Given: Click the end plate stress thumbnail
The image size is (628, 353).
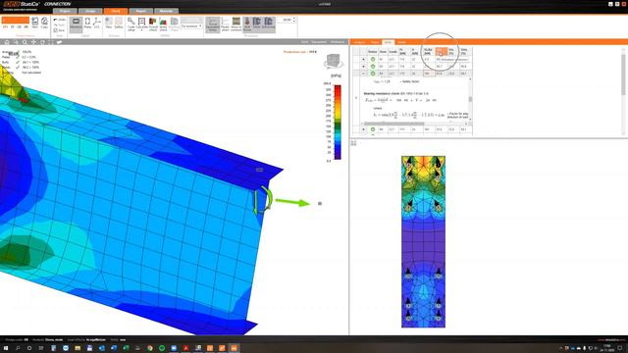Looking at the screenshot, I should pyautogui.click(x=423, y=242).
